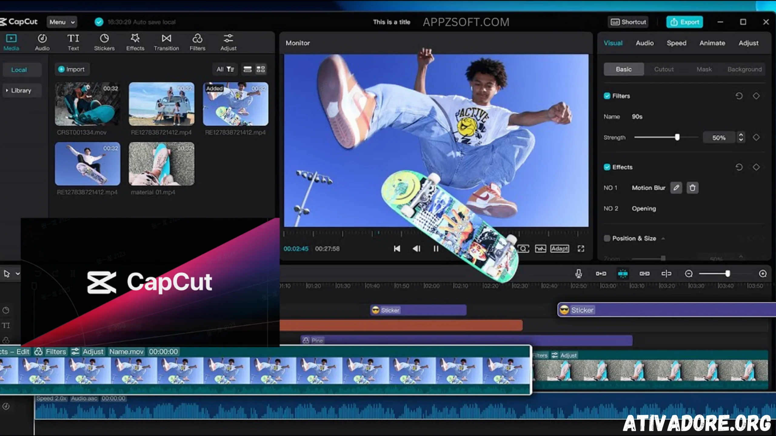Uncheck the Effects checkbox

point(607,167)
